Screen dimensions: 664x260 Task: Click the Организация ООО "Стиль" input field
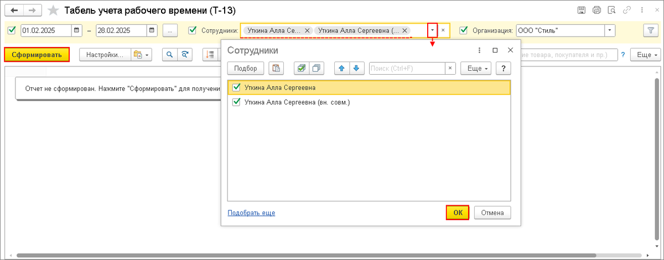point(561,30)
